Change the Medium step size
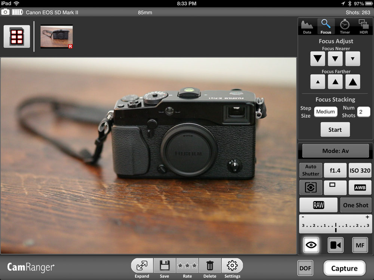 point(325,112)
